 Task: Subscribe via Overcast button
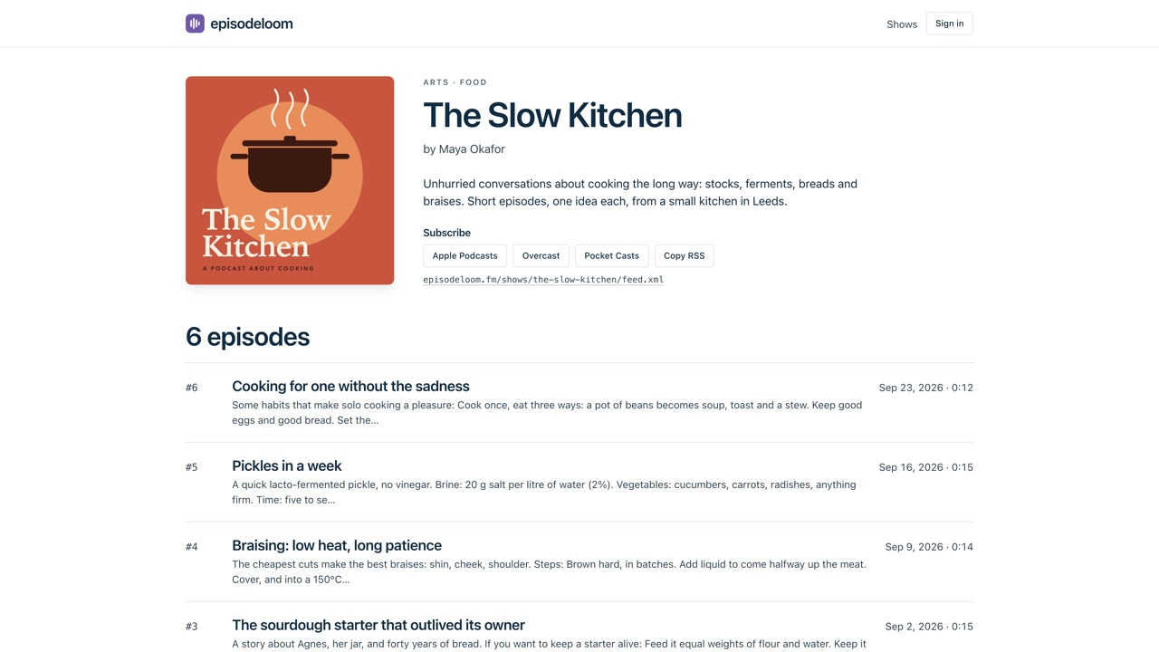point(541,255)
